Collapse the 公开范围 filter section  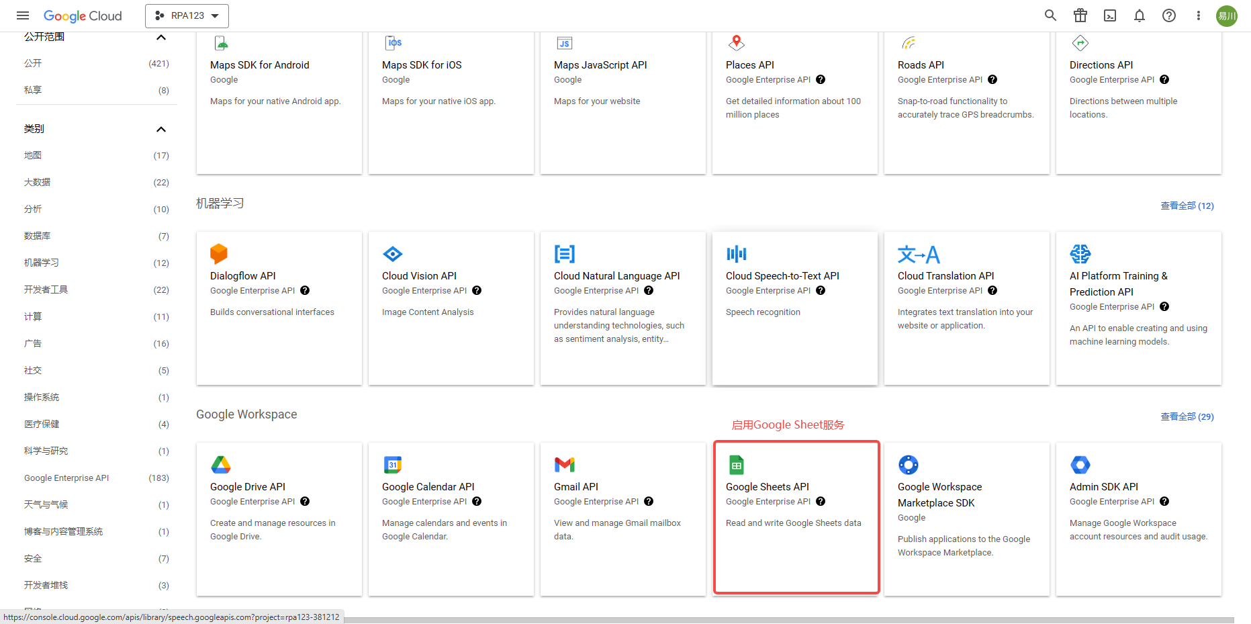161,37
